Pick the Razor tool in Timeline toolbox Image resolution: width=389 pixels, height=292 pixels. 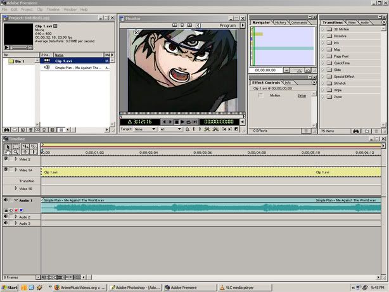pyautogui.click(x=34, y=146)
